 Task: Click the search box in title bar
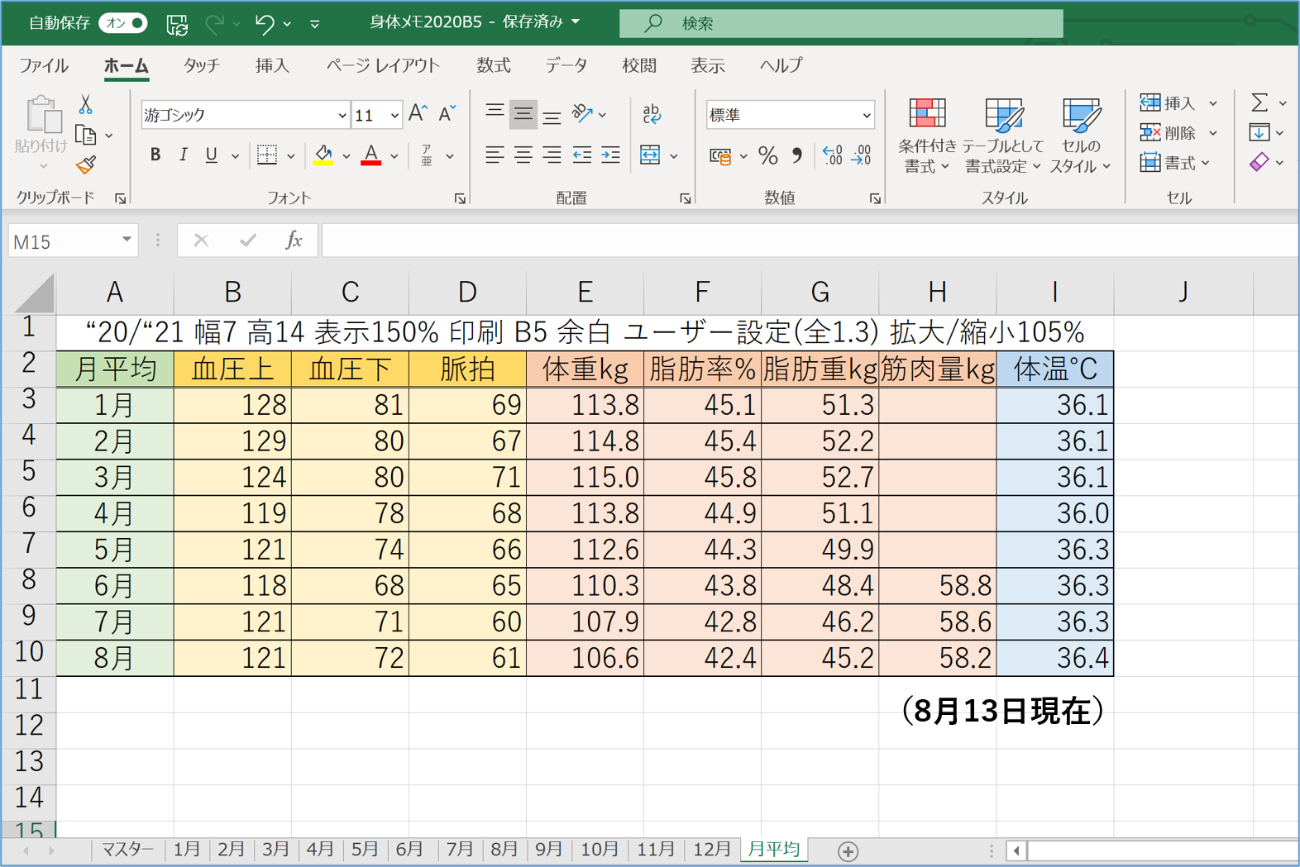tap(841, 23)
